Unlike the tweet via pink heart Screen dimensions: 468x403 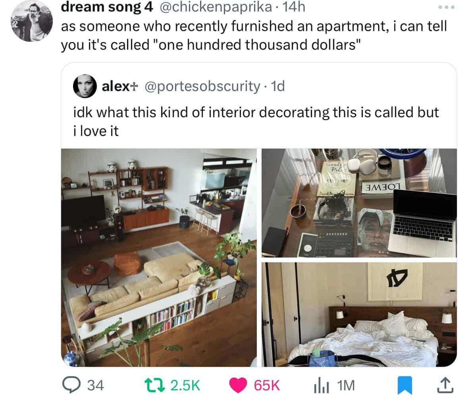pos(238,386)
